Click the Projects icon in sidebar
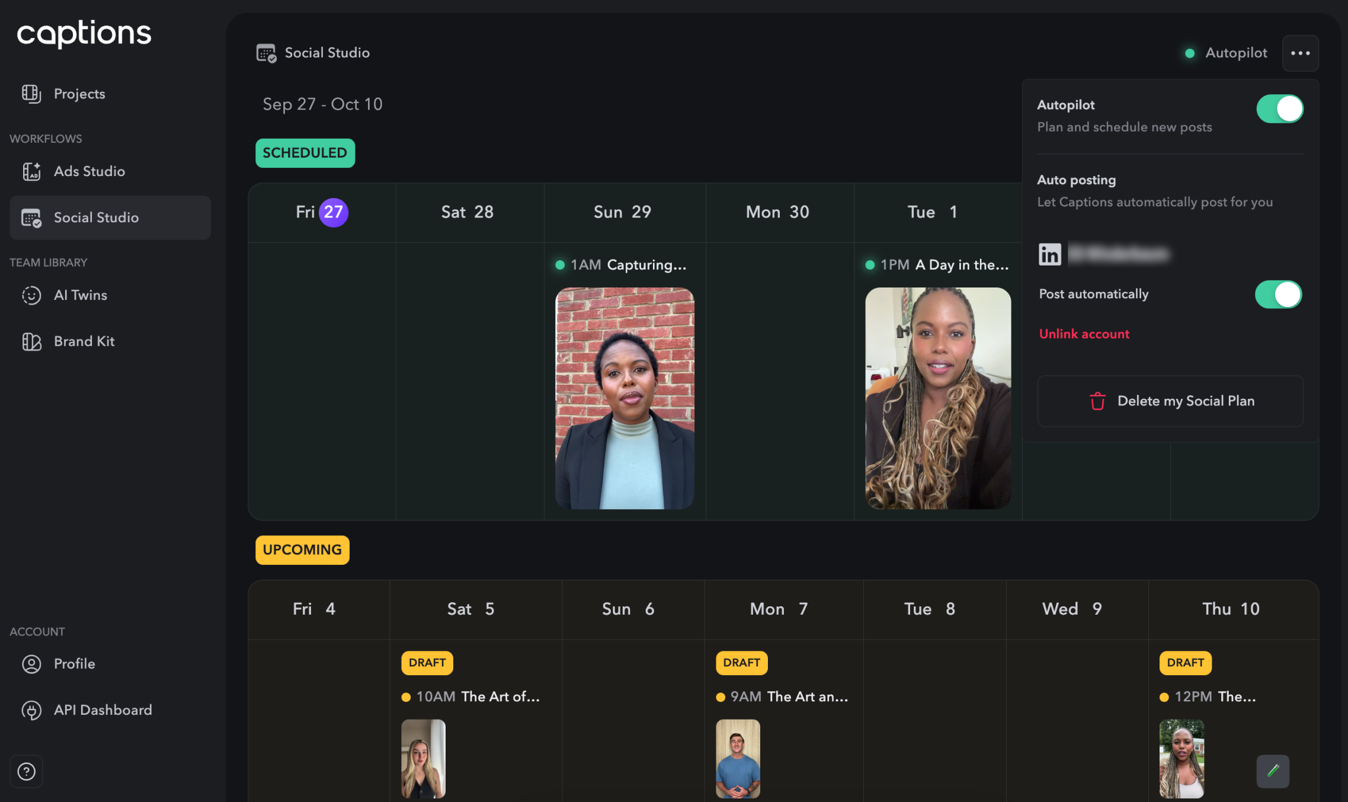Screen dimensions: 1348x802 (x=31, y=94)
